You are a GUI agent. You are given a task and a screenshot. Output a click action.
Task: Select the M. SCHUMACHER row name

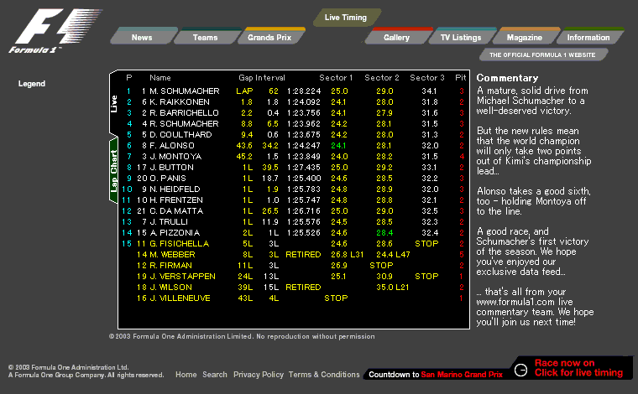[185, 91]
